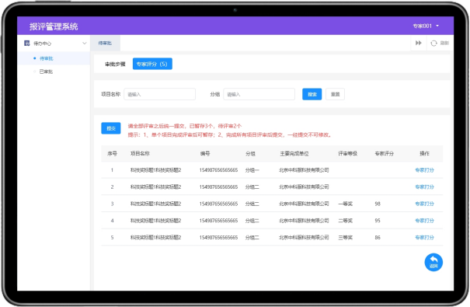This screenshot has width=470, height=307.
Task: Click the blue 搜索 button
Action: click(x=312, y=94)
